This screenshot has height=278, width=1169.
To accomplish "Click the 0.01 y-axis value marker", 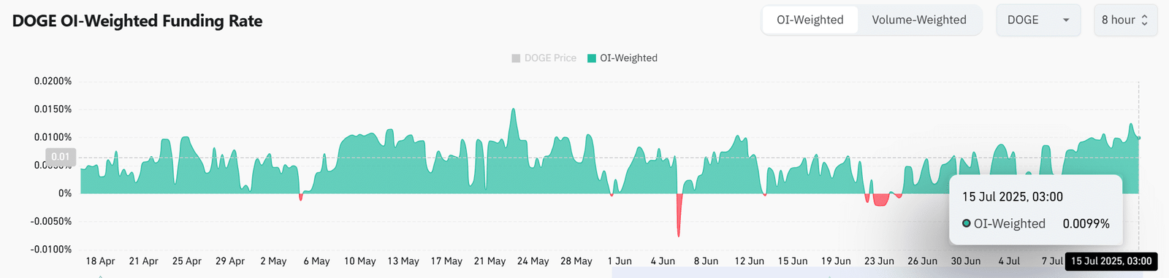I will [x=61, y=157].
